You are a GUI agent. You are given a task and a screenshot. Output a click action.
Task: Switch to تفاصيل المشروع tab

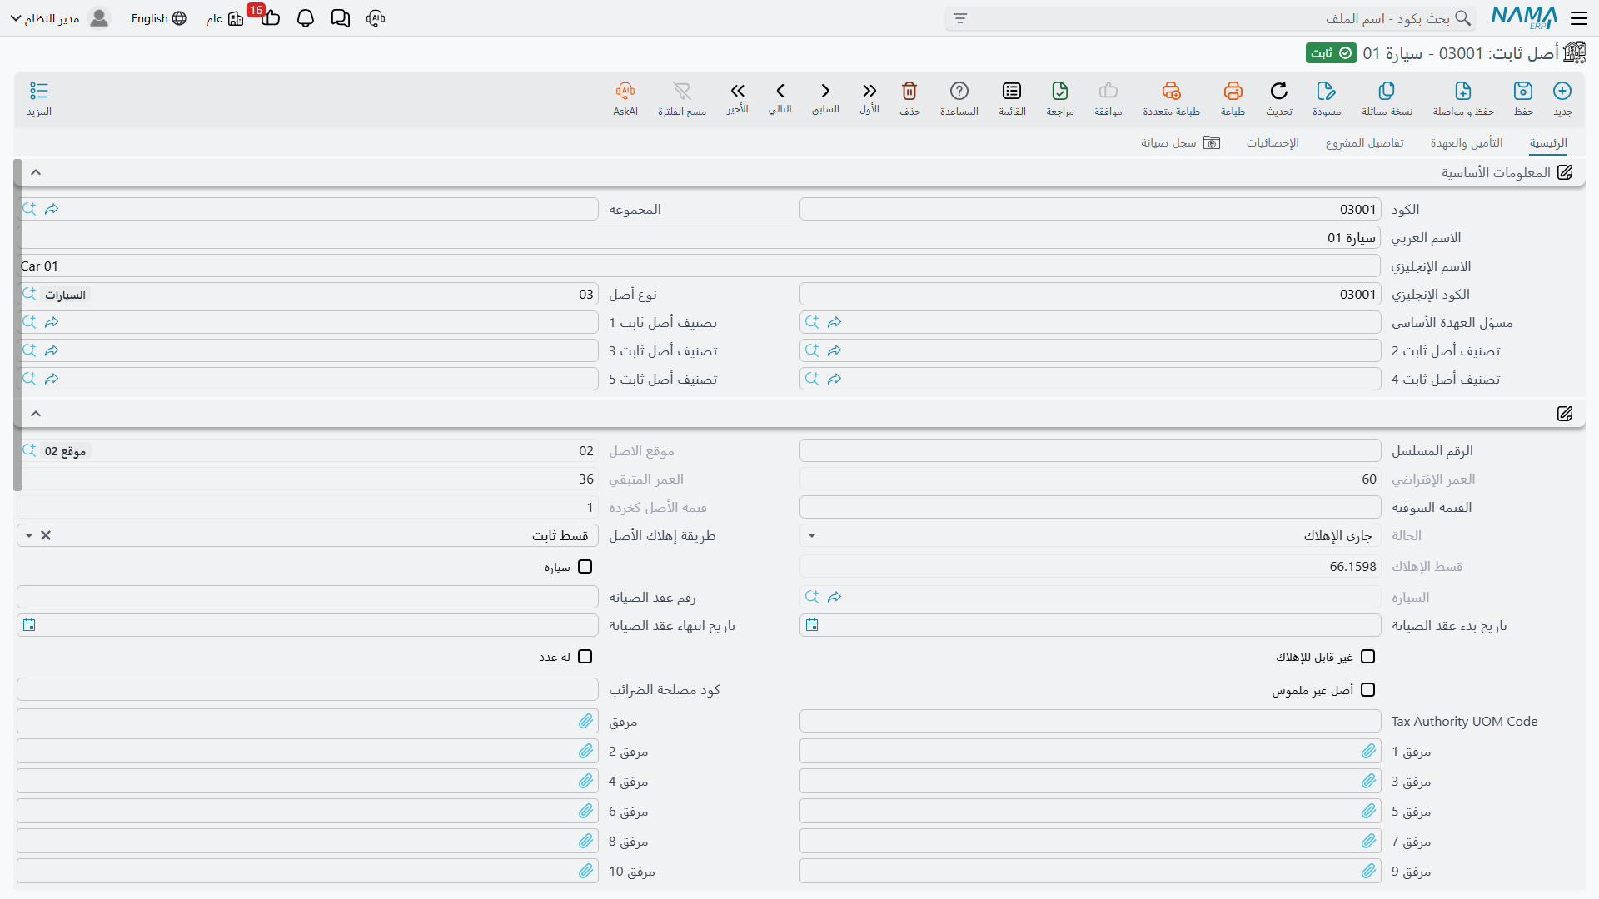(x=1365, y=143)
